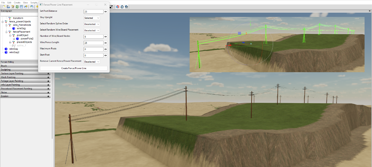
Task: Expand the Sculpting terrain section
Action: tap(25, 69)
